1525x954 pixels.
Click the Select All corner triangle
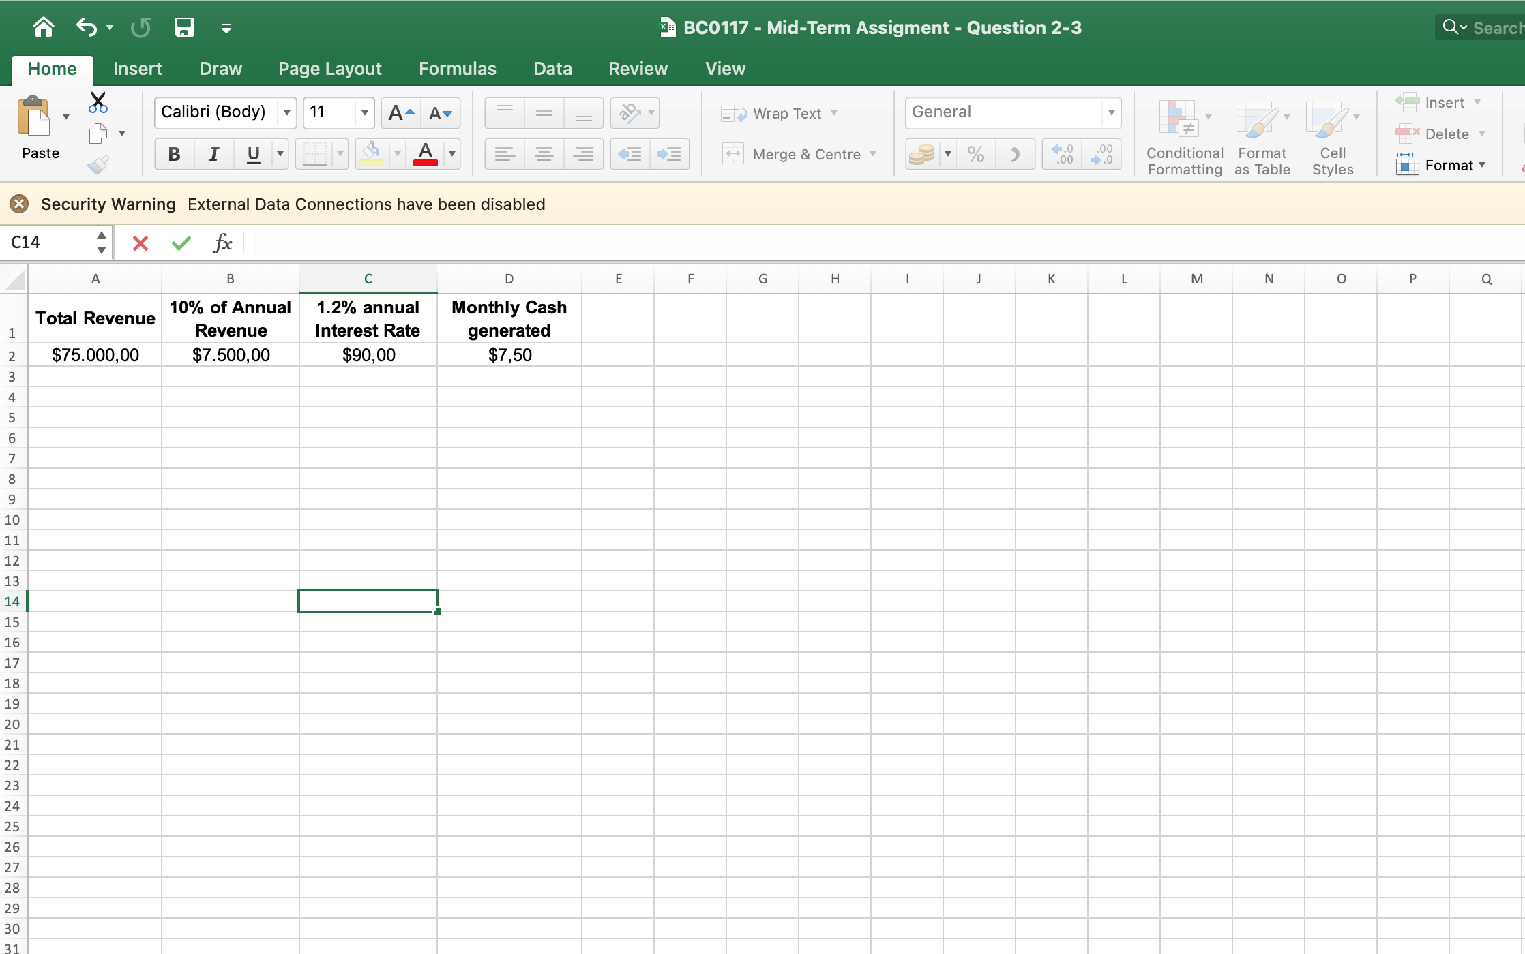tap(14, 279)
